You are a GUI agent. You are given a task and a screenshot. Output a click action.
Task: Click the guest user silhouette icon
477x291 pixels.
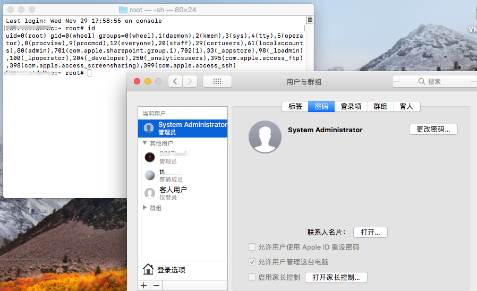tap(150, 193)
